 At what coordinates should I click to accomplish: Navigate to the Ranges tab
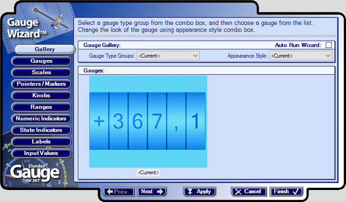click(x=41, y=107)
